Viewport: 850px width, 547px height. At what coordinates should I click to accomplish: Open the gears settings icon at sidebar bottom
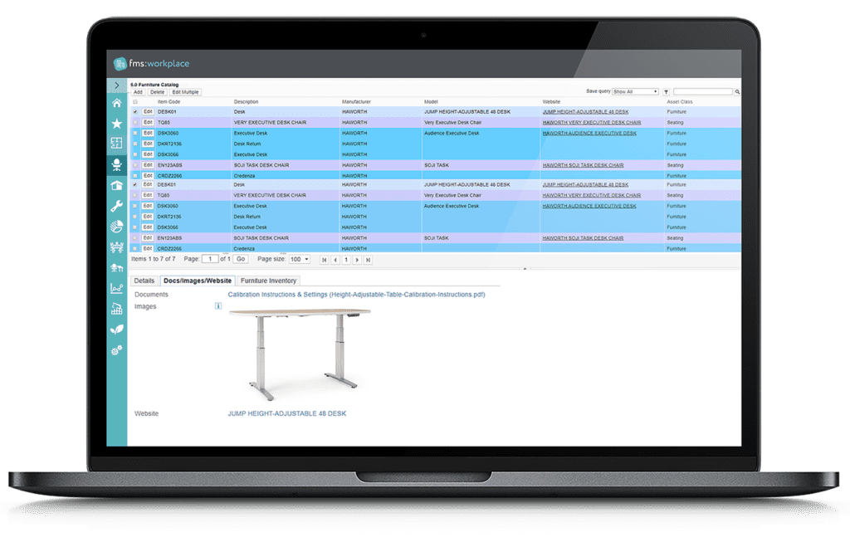point(117,351)
